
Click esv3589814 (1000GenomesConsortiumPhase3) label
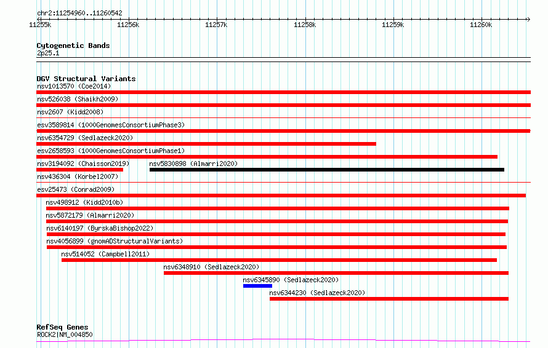[111, 125]
